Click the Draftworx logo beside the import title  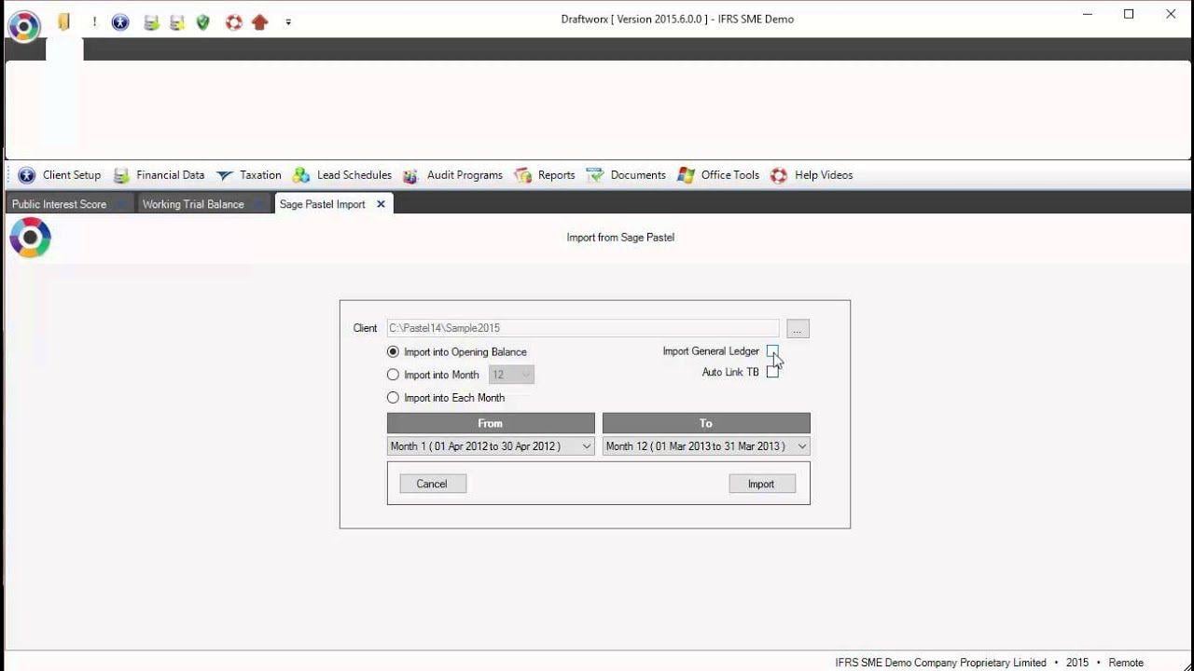click(x=30, y=238)
